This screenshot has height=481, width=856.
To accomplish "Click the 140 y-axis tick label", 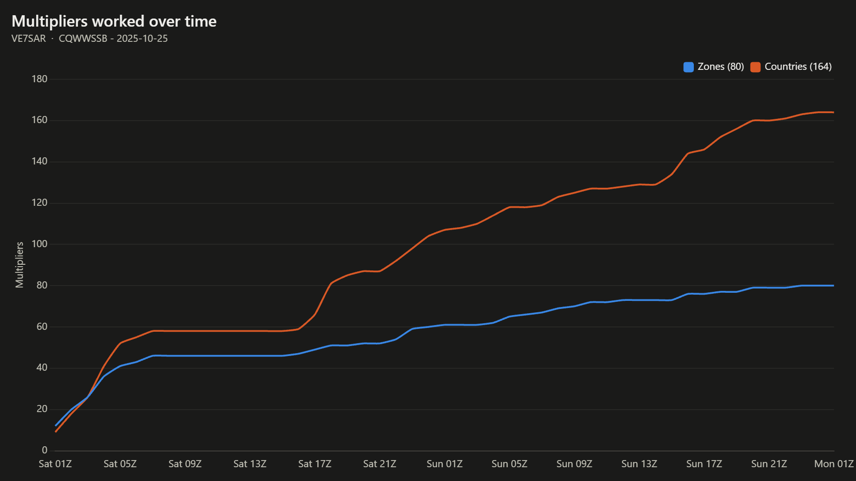I will (x=39, y=162).
